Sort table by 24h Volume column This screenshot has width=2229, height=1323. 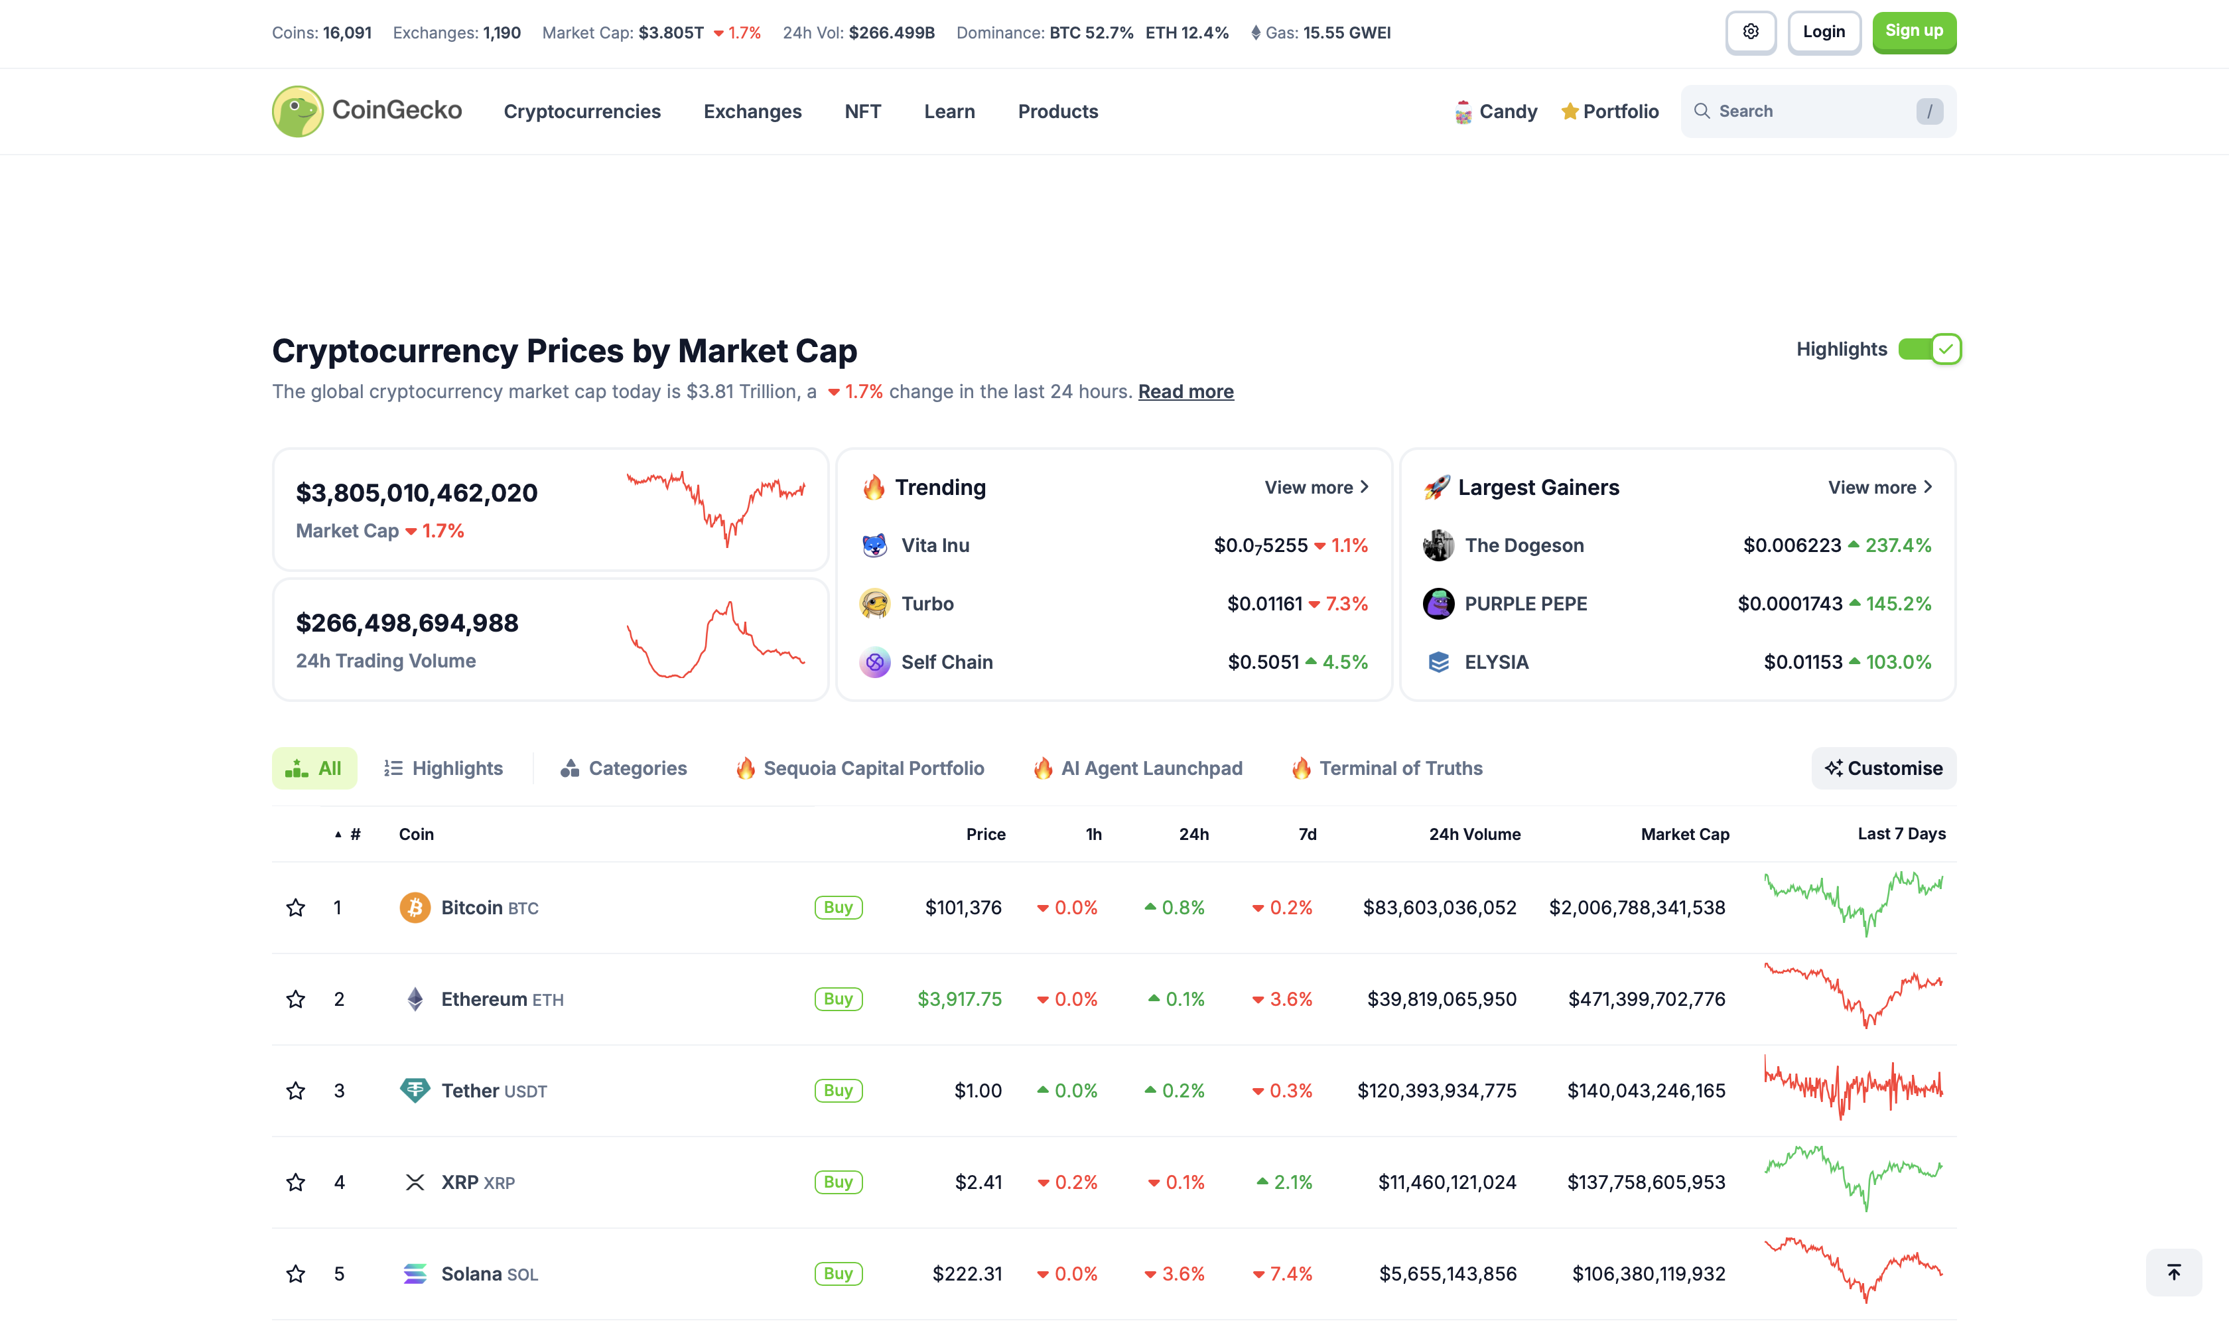coord(1474,835)
